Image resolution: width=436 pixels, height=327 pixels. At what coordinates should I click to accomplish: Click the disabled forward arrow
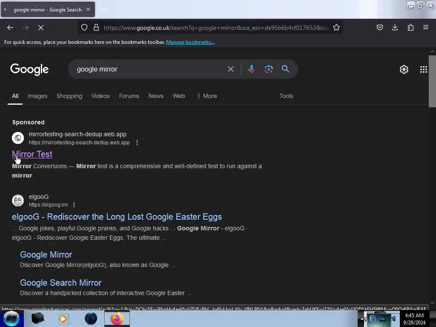(x=26, y=28)
